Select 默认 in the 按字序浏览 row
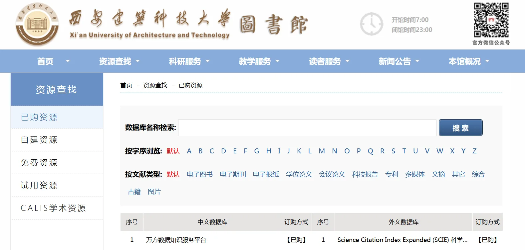The width and height of the screenshot is (525, 250). tap(173, 151)
